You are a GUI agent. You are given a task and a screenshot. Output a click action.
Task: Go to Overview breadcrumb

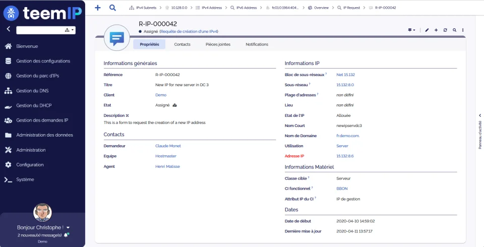(x=318, y=8)
